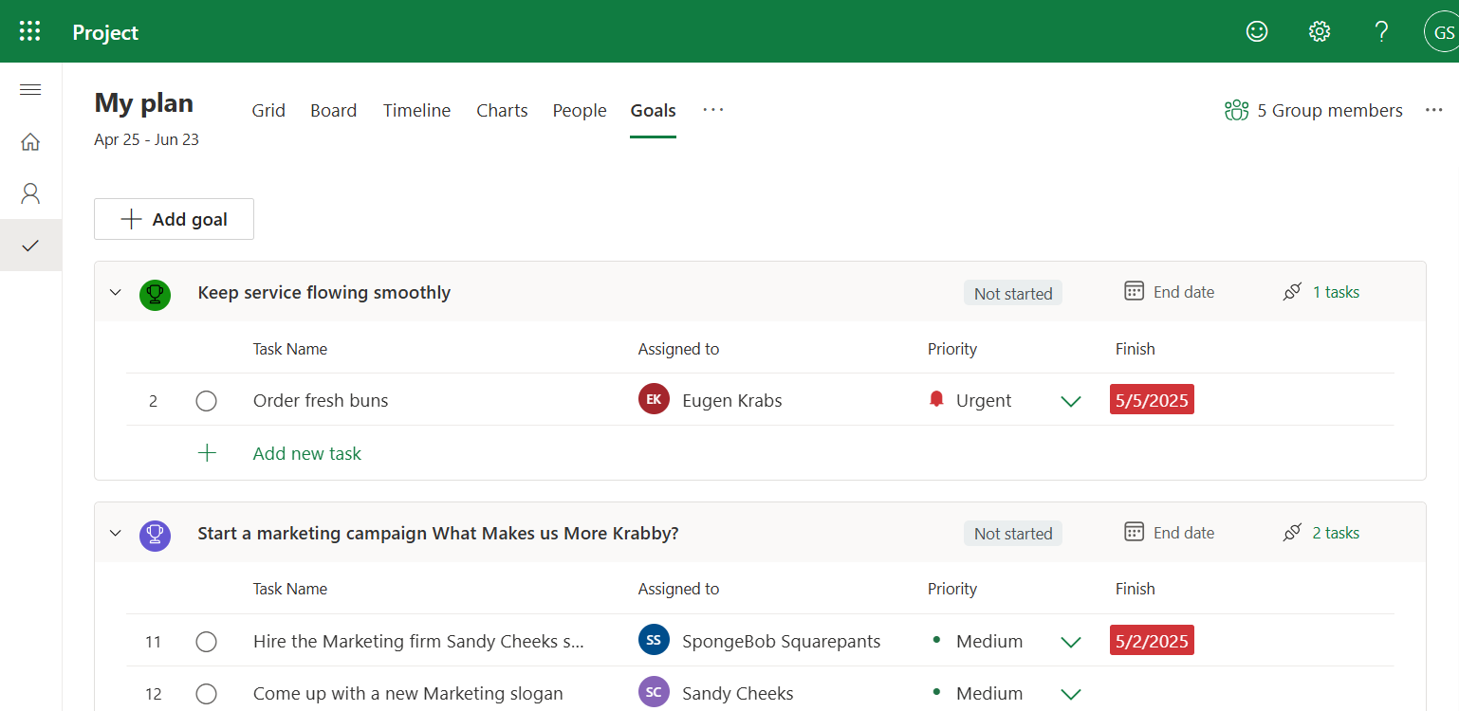Click link icon beside 1 tasks
The image size is (1459, 711).
coord(1292,292)
